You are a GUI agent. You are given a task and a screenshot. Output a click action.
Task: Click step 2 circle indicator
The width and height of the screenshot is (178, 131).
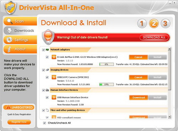point(154,23)
